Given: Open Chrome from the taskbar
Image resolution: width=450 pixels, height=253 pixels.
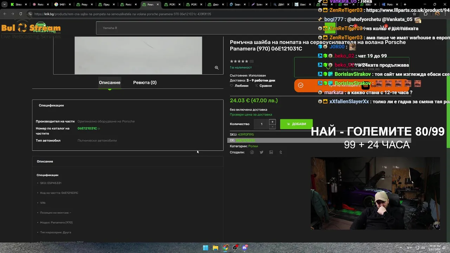Looking at the screenshot, I should 225,248.
